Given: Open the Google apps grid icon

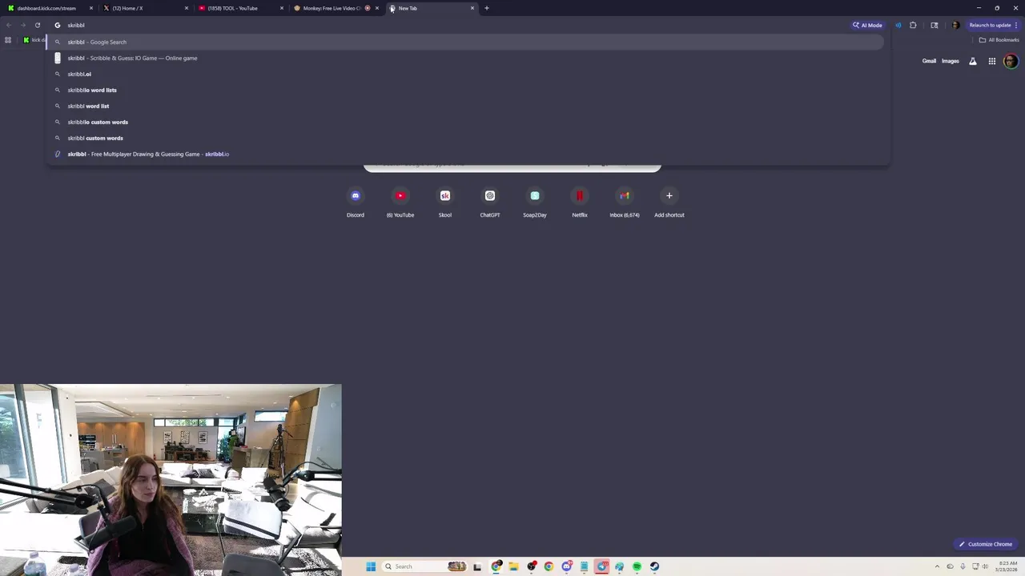Looking at the screenshot, I should pos(991,61).
